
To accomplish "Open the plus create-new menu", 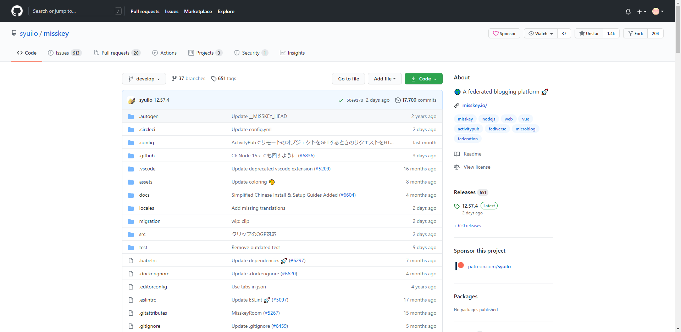I will coord(642,11).
